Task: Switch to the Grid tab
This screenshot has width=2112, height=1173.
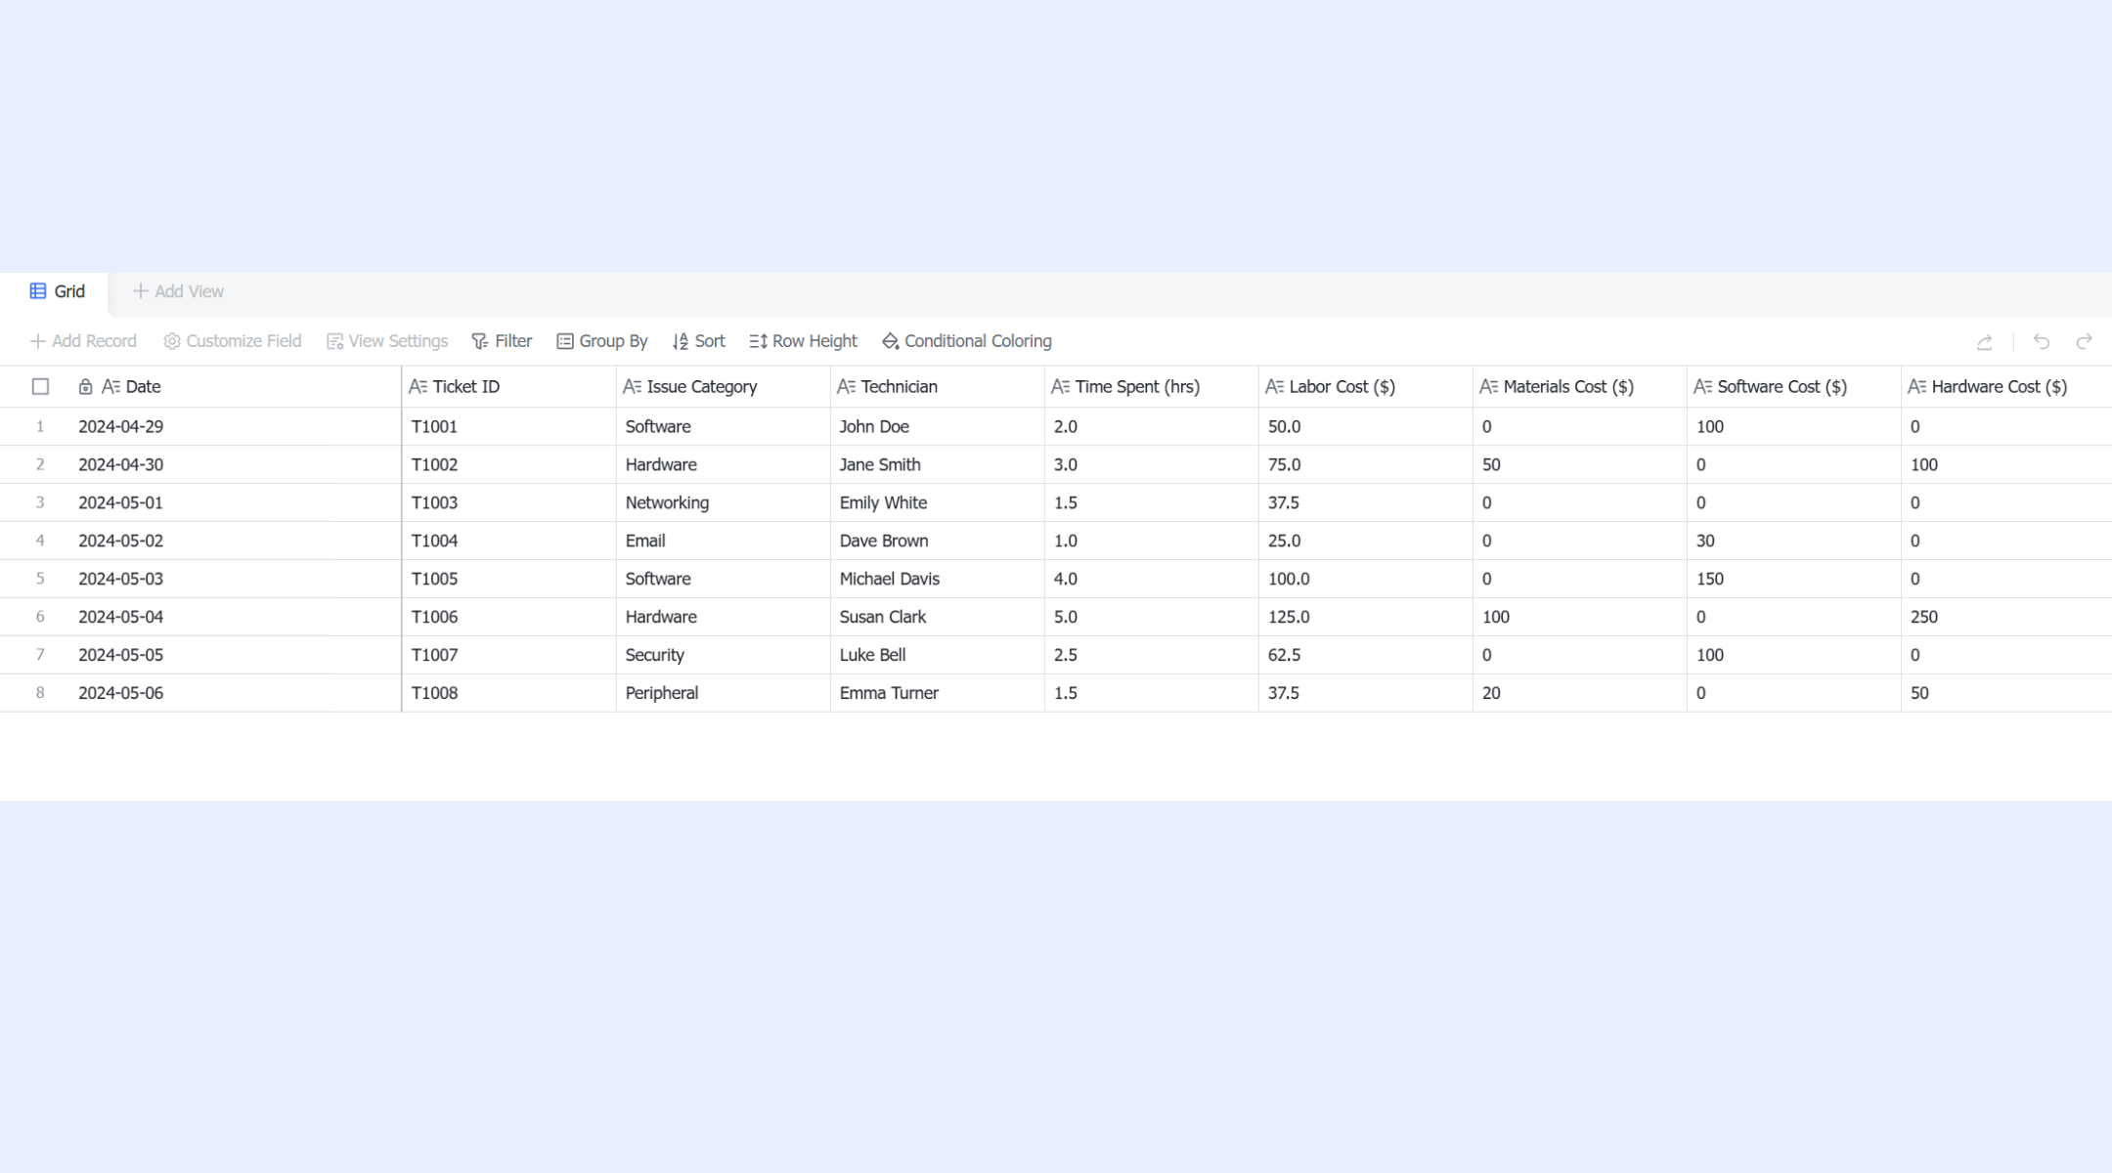Action: coord(58,291)
